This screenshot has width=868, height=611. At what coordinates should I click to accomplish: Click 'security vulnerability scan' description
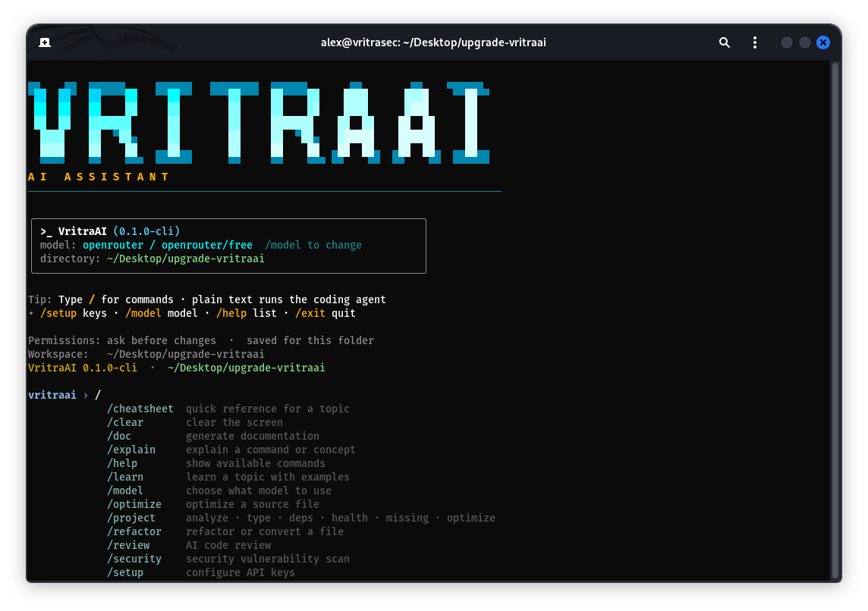[267, 559]
